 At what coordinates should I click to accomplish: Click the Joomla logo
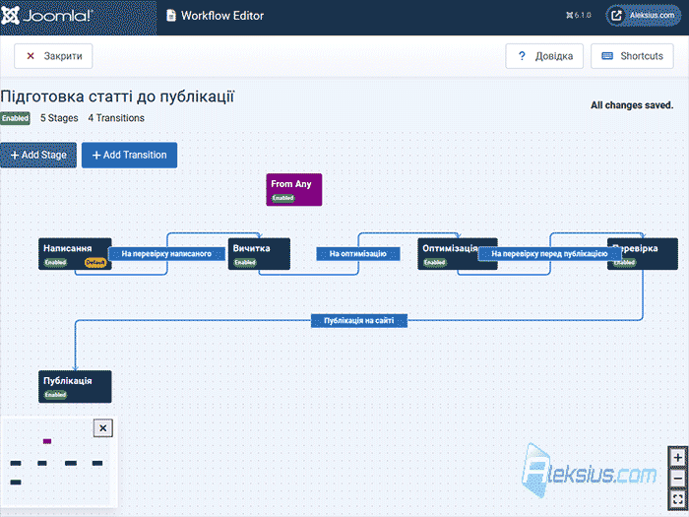[x=47, y=16]
